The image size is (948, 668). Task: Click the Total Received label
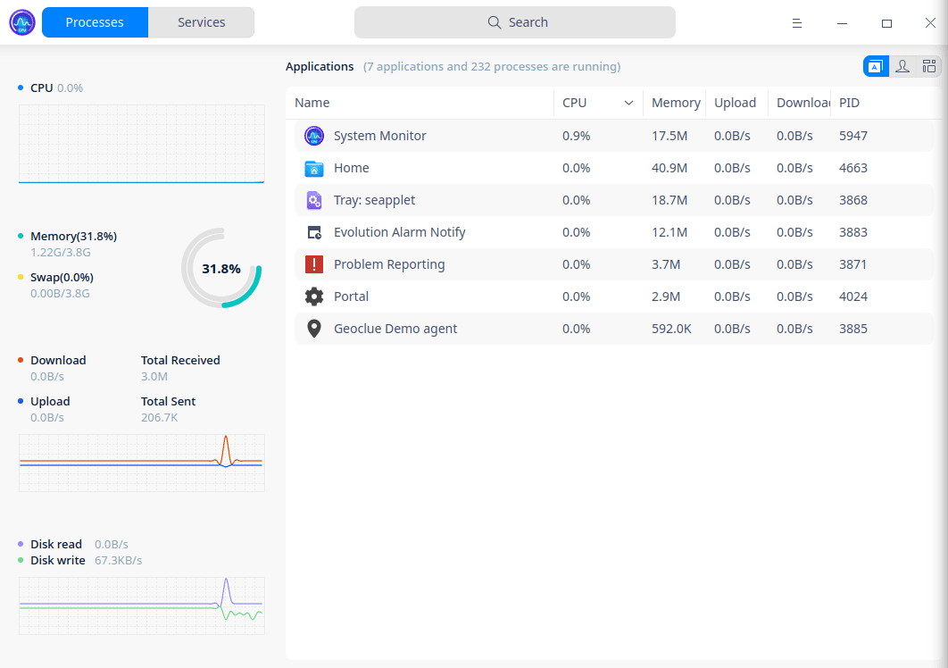pyautogui.click(x=180, y=360)
